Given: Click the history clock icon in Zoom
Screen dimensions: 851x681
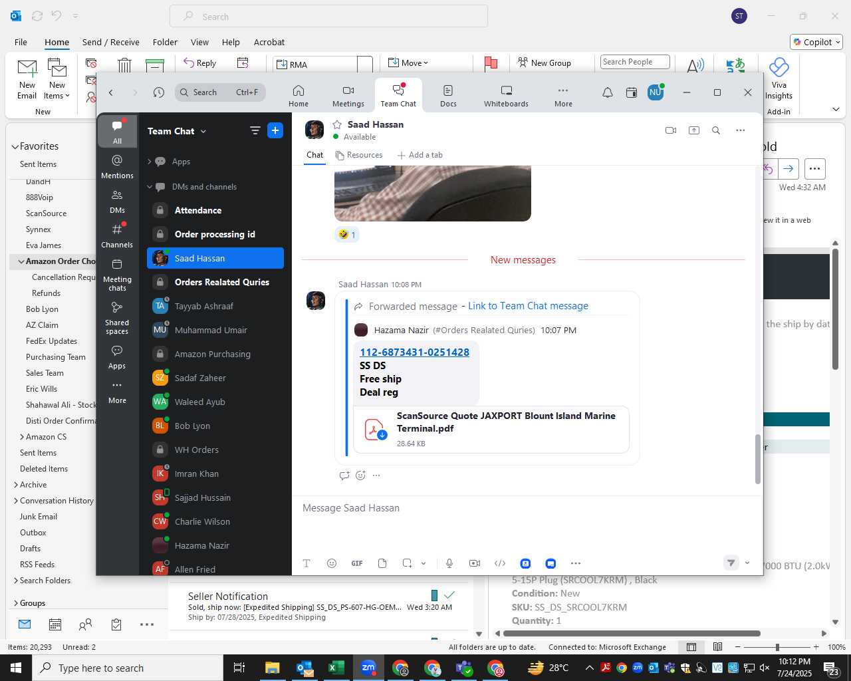Looking at the screenshot, I should tap(158, 92).
